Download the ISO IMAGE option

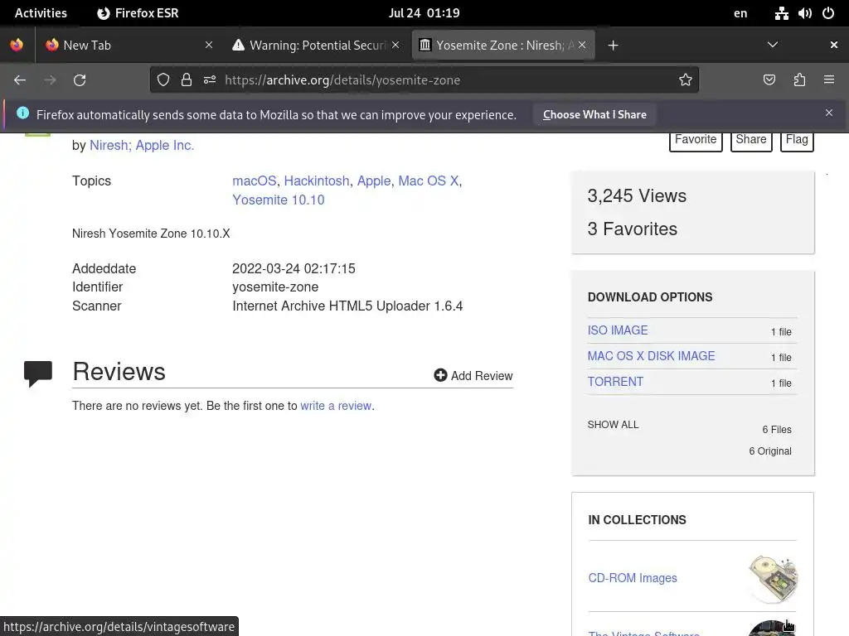point(618,330)
